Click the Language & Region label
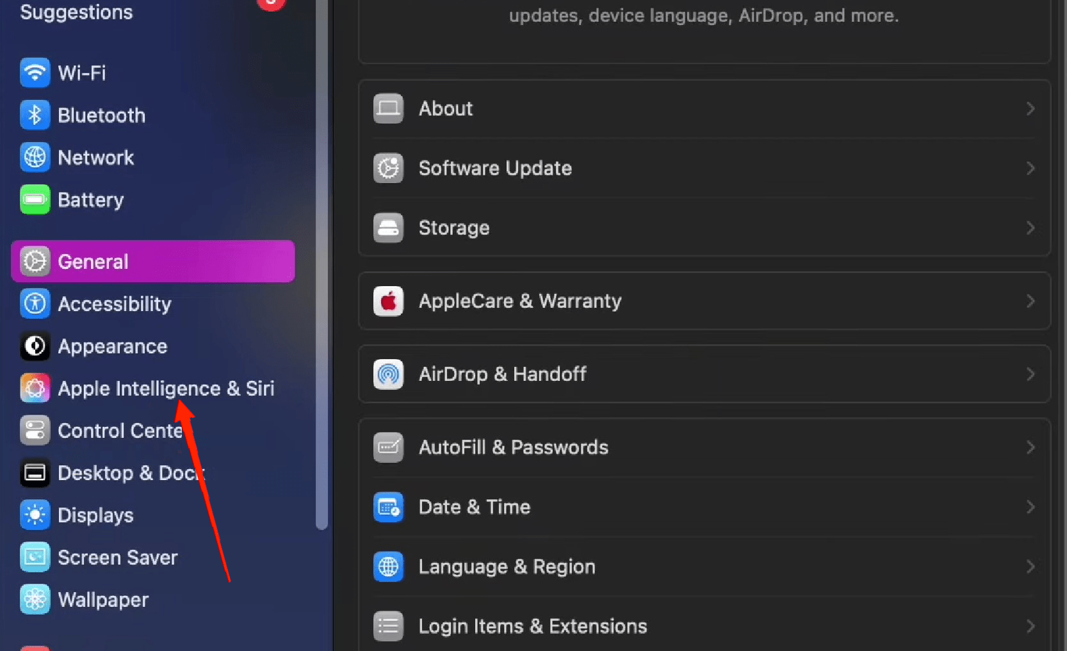The height and width of the screenshot is (651, 1067). [507, 567]
